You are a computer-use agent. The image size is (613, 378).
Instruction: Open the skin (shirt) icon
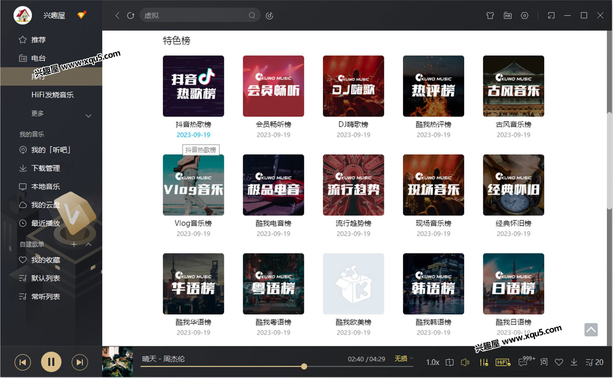[490, 16]
